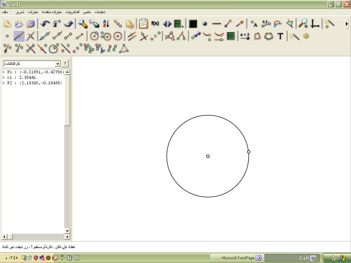Click the object list scroll-down arrow
The image size is (351, 263).
pos(67,231)
